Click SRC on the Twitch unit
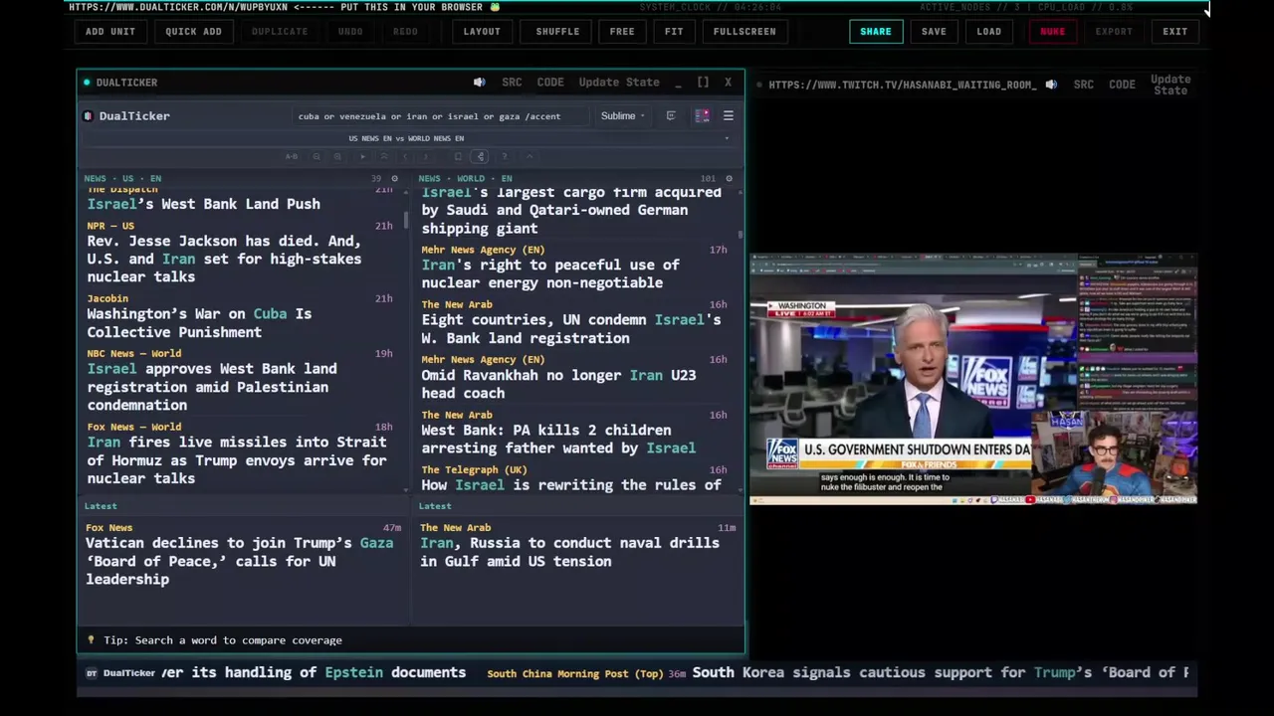Viewport: 1274px width, 716px height. 1084,85
